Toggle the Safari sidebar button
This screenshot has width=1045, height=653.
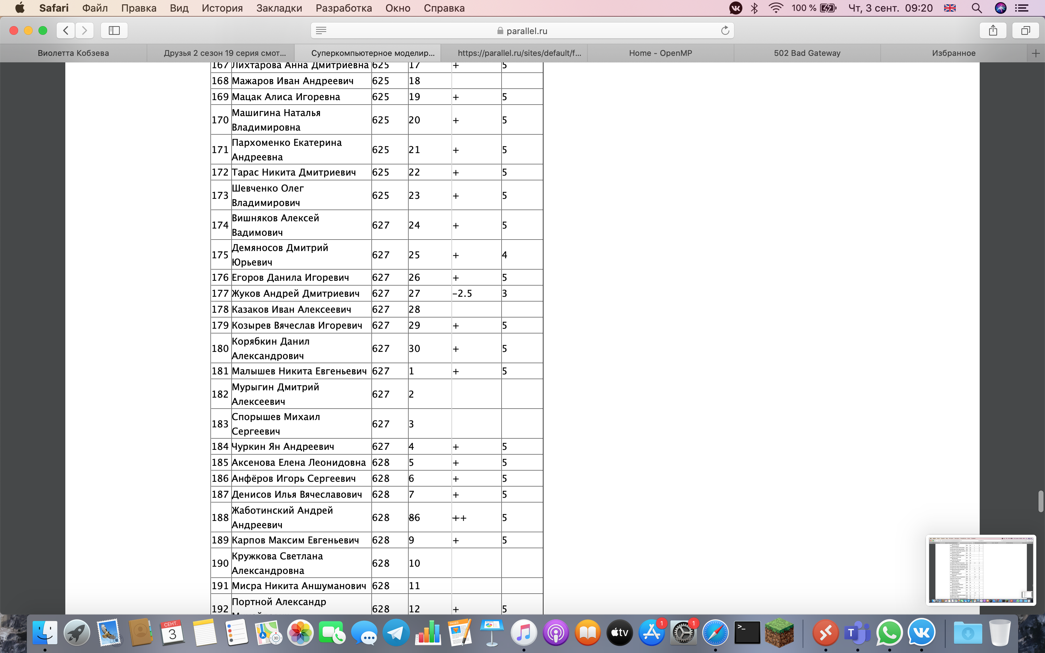click(114, 30)
